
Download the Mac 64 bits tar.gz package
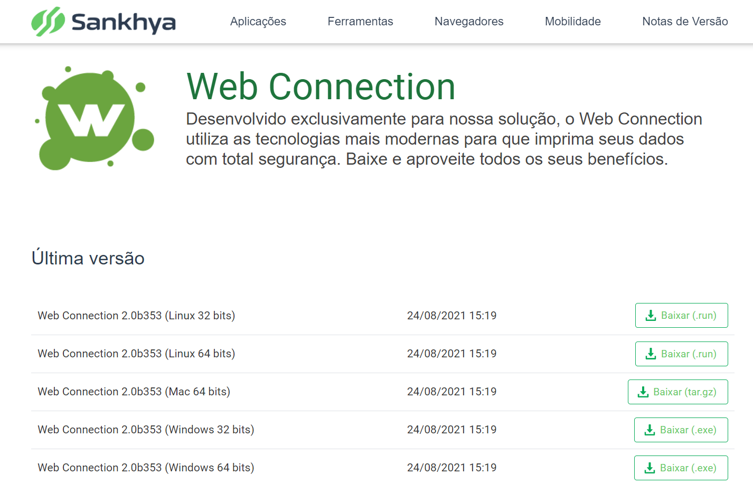tap(677, 392)
